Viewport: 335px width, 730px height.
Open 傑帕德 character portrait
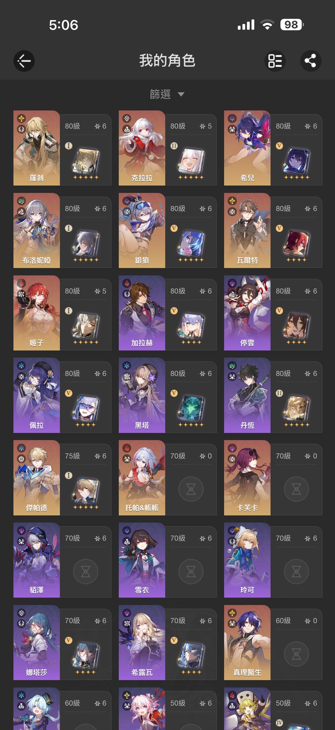coord(37,477)
